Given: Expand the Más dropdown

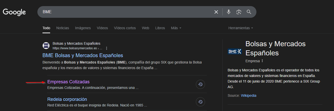Looking at the screenshot, I should (176, 28).
